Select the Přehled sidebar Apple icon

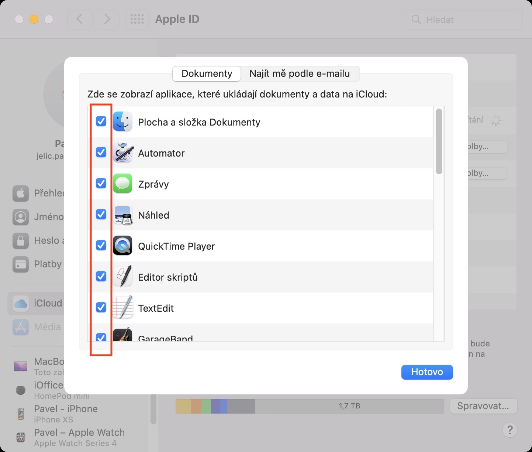[21, 193]
